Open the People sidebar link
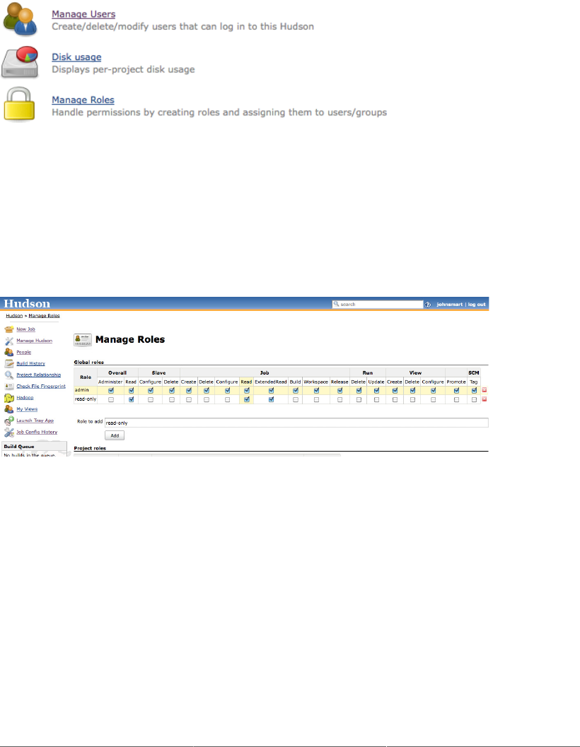 coord(24,352)
